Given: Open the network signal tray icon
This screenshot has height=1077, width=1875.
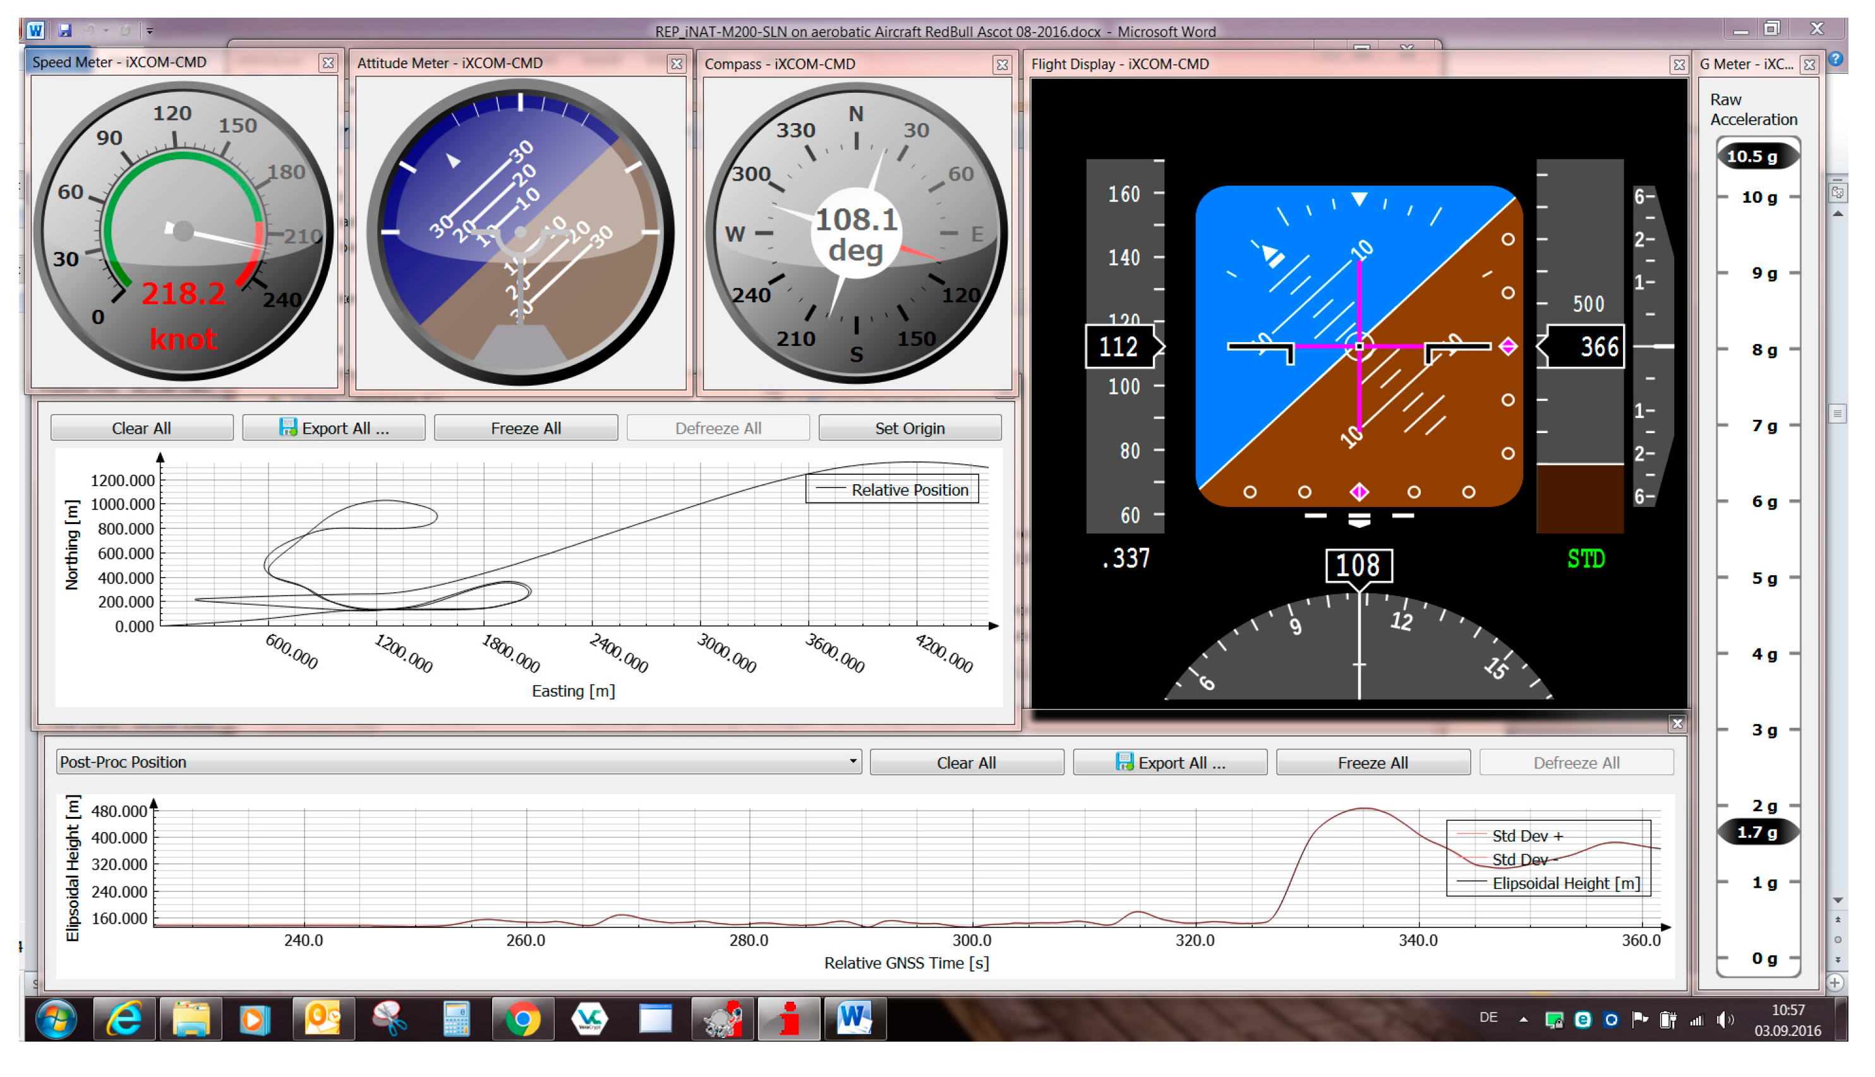Looking at the screenshot, I should [1697, 1020].
